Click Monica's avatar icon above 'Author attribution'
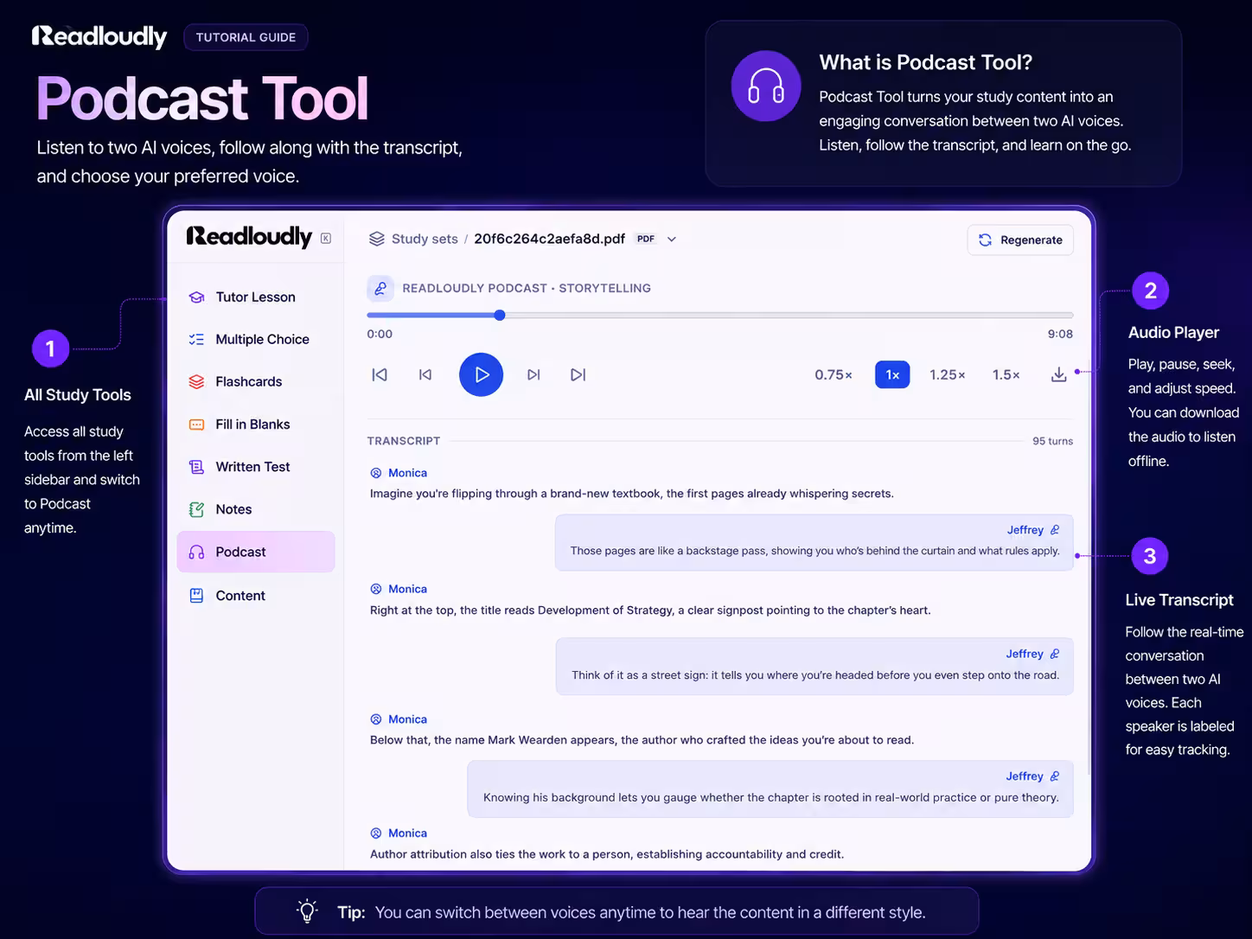The height and width of the screenshot is (939, 1252). pos(376,834)
